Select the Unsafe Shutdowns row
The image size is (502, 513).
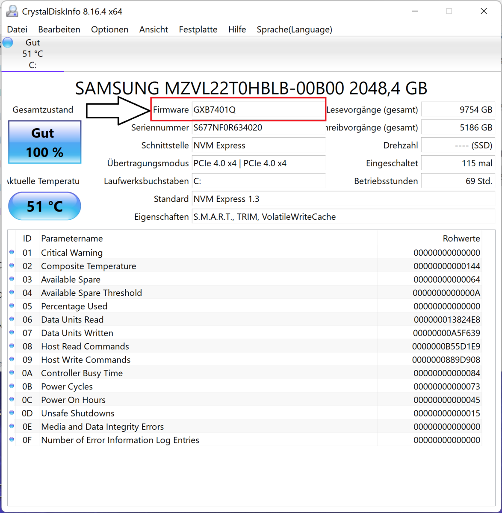tap(245, 413)
